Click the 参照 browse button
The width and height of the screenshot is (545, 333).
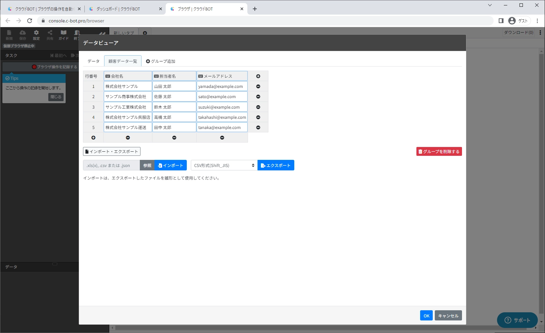[x=147, y=165]
